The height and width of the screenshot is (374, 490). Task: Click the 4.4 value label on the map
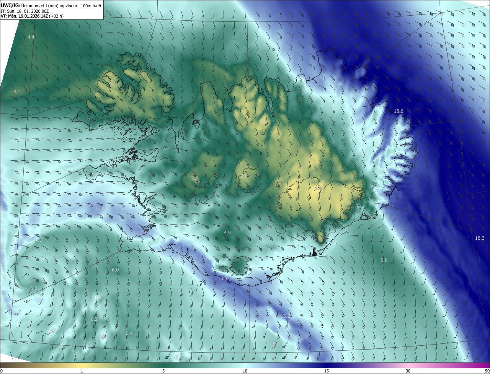coord(31,37)
